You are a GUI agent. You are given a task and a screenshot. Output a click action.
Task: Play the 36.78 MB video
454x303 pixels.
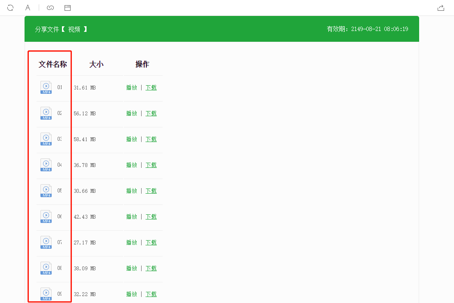(x=132, y=165)
